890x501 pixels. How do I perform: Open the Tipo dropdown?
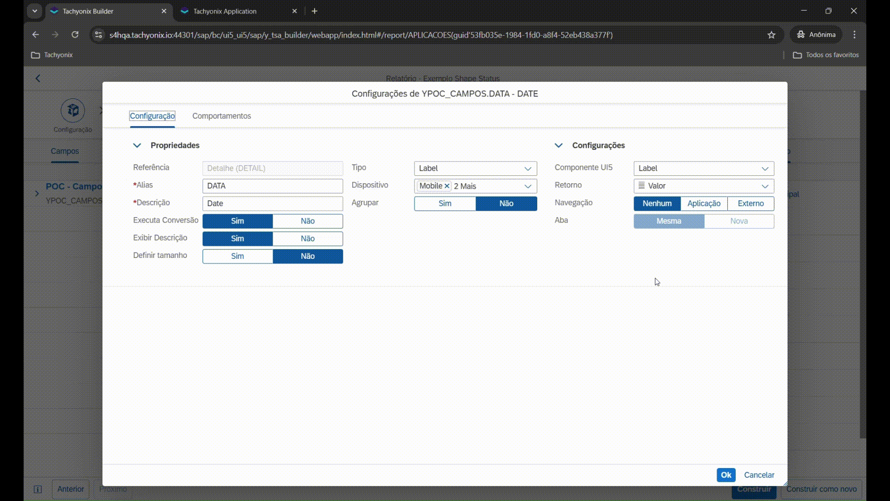coord(527,168)
